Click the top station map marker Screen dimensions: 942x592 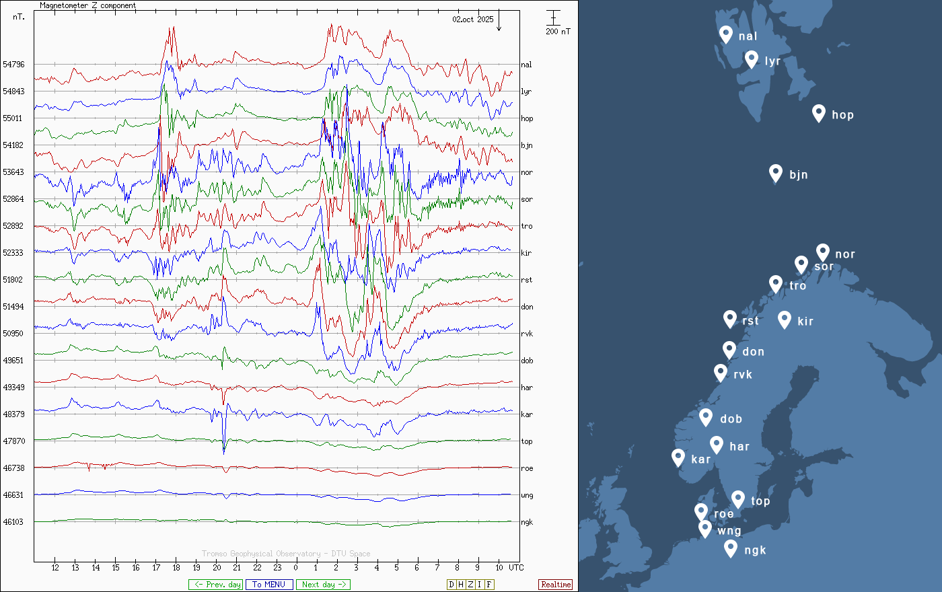coord(738,499)
